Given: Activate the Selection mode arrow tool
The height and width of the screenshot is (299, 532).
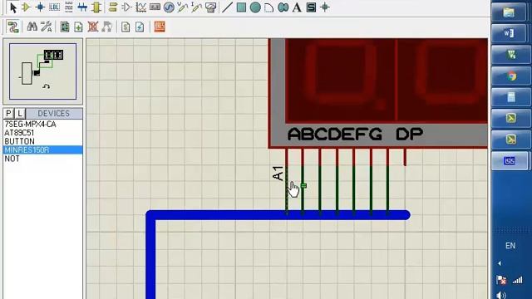Looking at the screenshot, I should click(13, 7).
